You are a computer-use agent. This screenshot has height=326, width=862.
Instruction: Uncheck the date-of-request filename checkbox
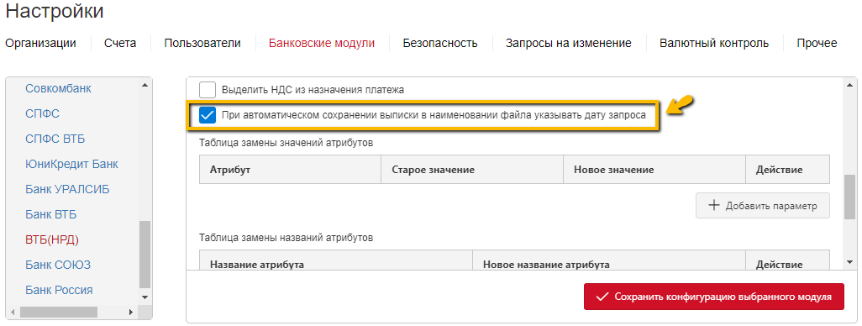point(208,115)
